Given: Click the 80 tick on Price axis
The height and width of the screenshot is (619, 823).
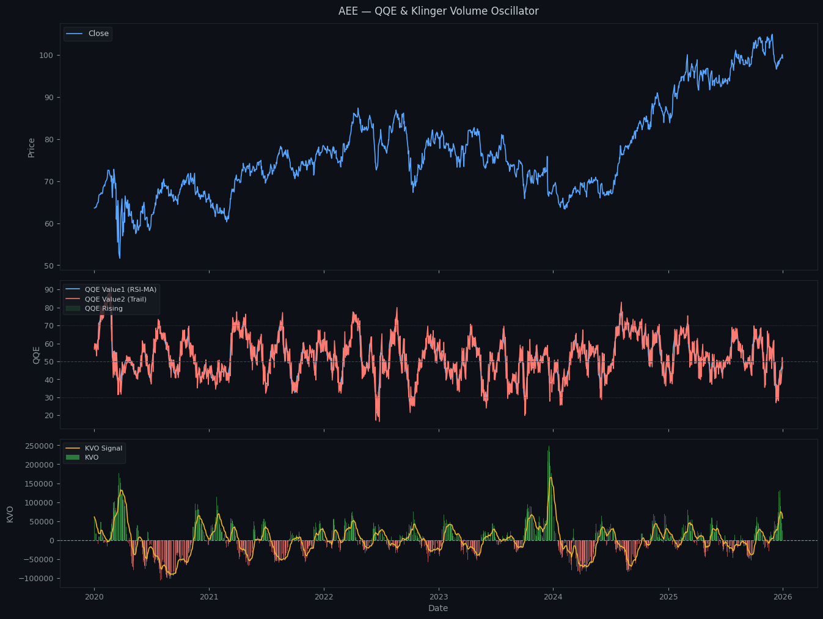Looking at the screenshot, I should tap(49, 139).
